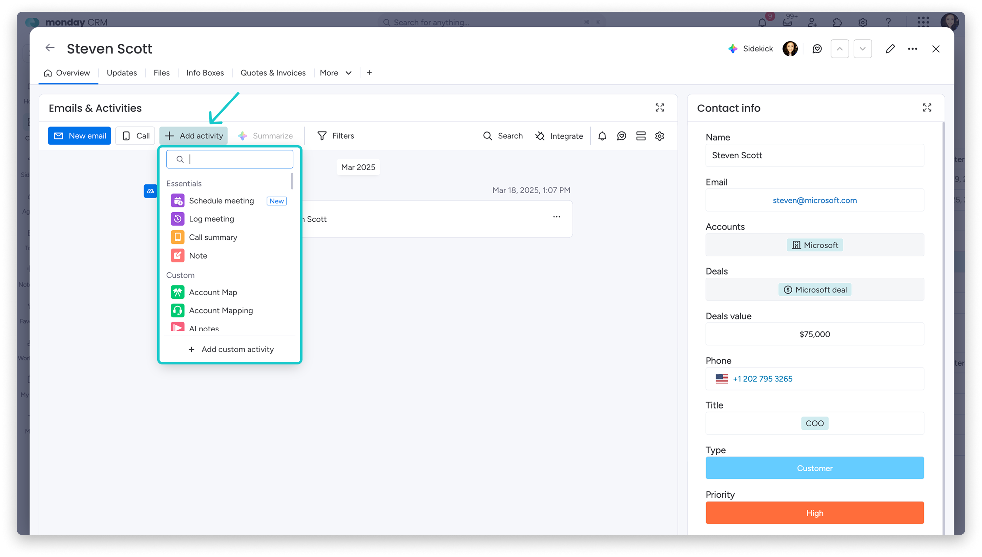
Task: Click the invite members icon in top bar
Action: pos(812,22)
